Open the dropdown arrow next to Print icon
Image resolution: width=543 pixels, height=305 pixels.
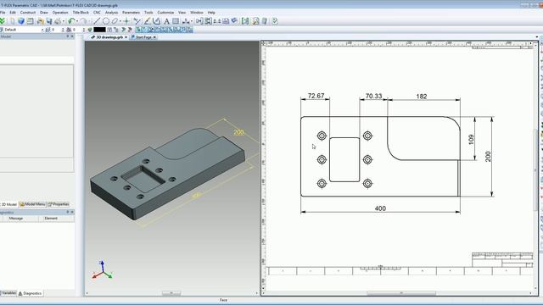point(64,21)
